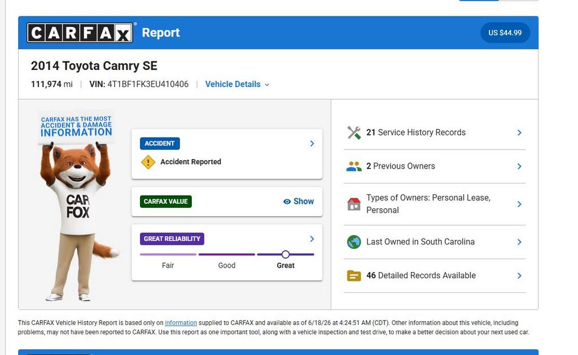This screenshot has height=355, width=578.
Task: Expand Last Owned in South Carolina chevron
Action: point(519,242)
